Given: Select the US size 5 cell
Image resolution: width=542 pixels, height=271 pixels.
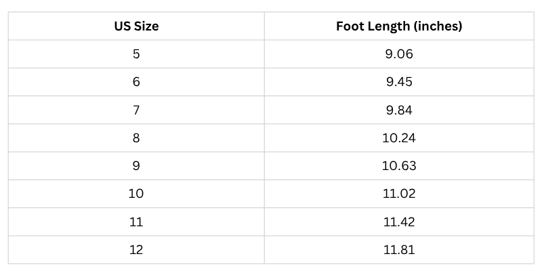Looking at the screenshot, I should [x=136, y=54].
